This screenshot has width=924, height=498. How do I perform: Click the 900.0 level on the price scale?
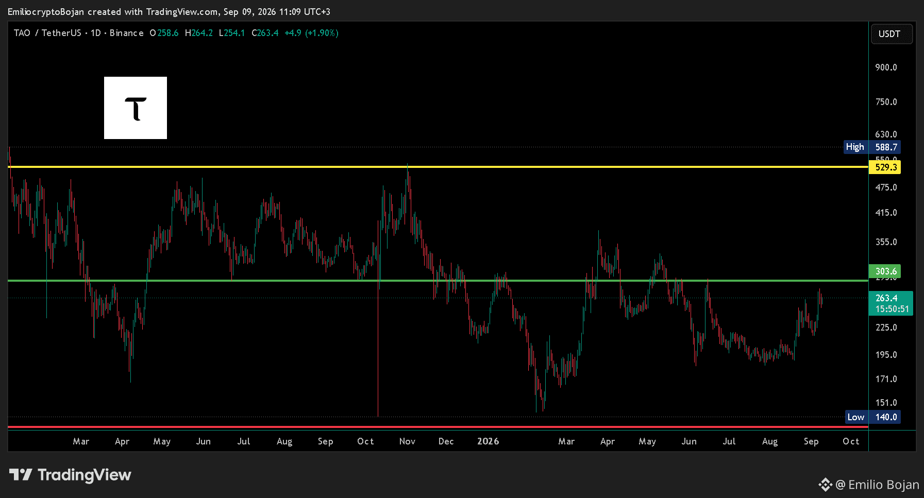[886, 67]
